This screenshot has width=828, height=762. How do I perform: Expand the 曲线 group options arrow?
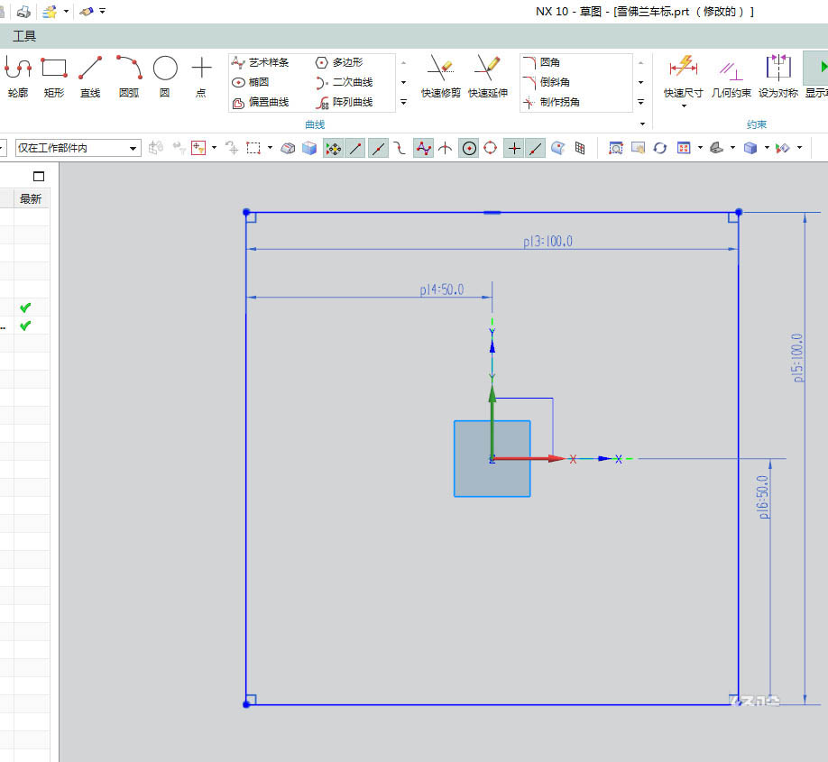point(643,124)
